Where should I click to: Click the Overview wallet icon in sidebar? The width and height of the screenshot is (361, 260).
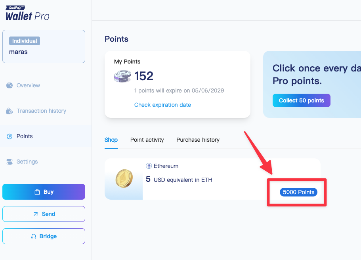point(10,85)
